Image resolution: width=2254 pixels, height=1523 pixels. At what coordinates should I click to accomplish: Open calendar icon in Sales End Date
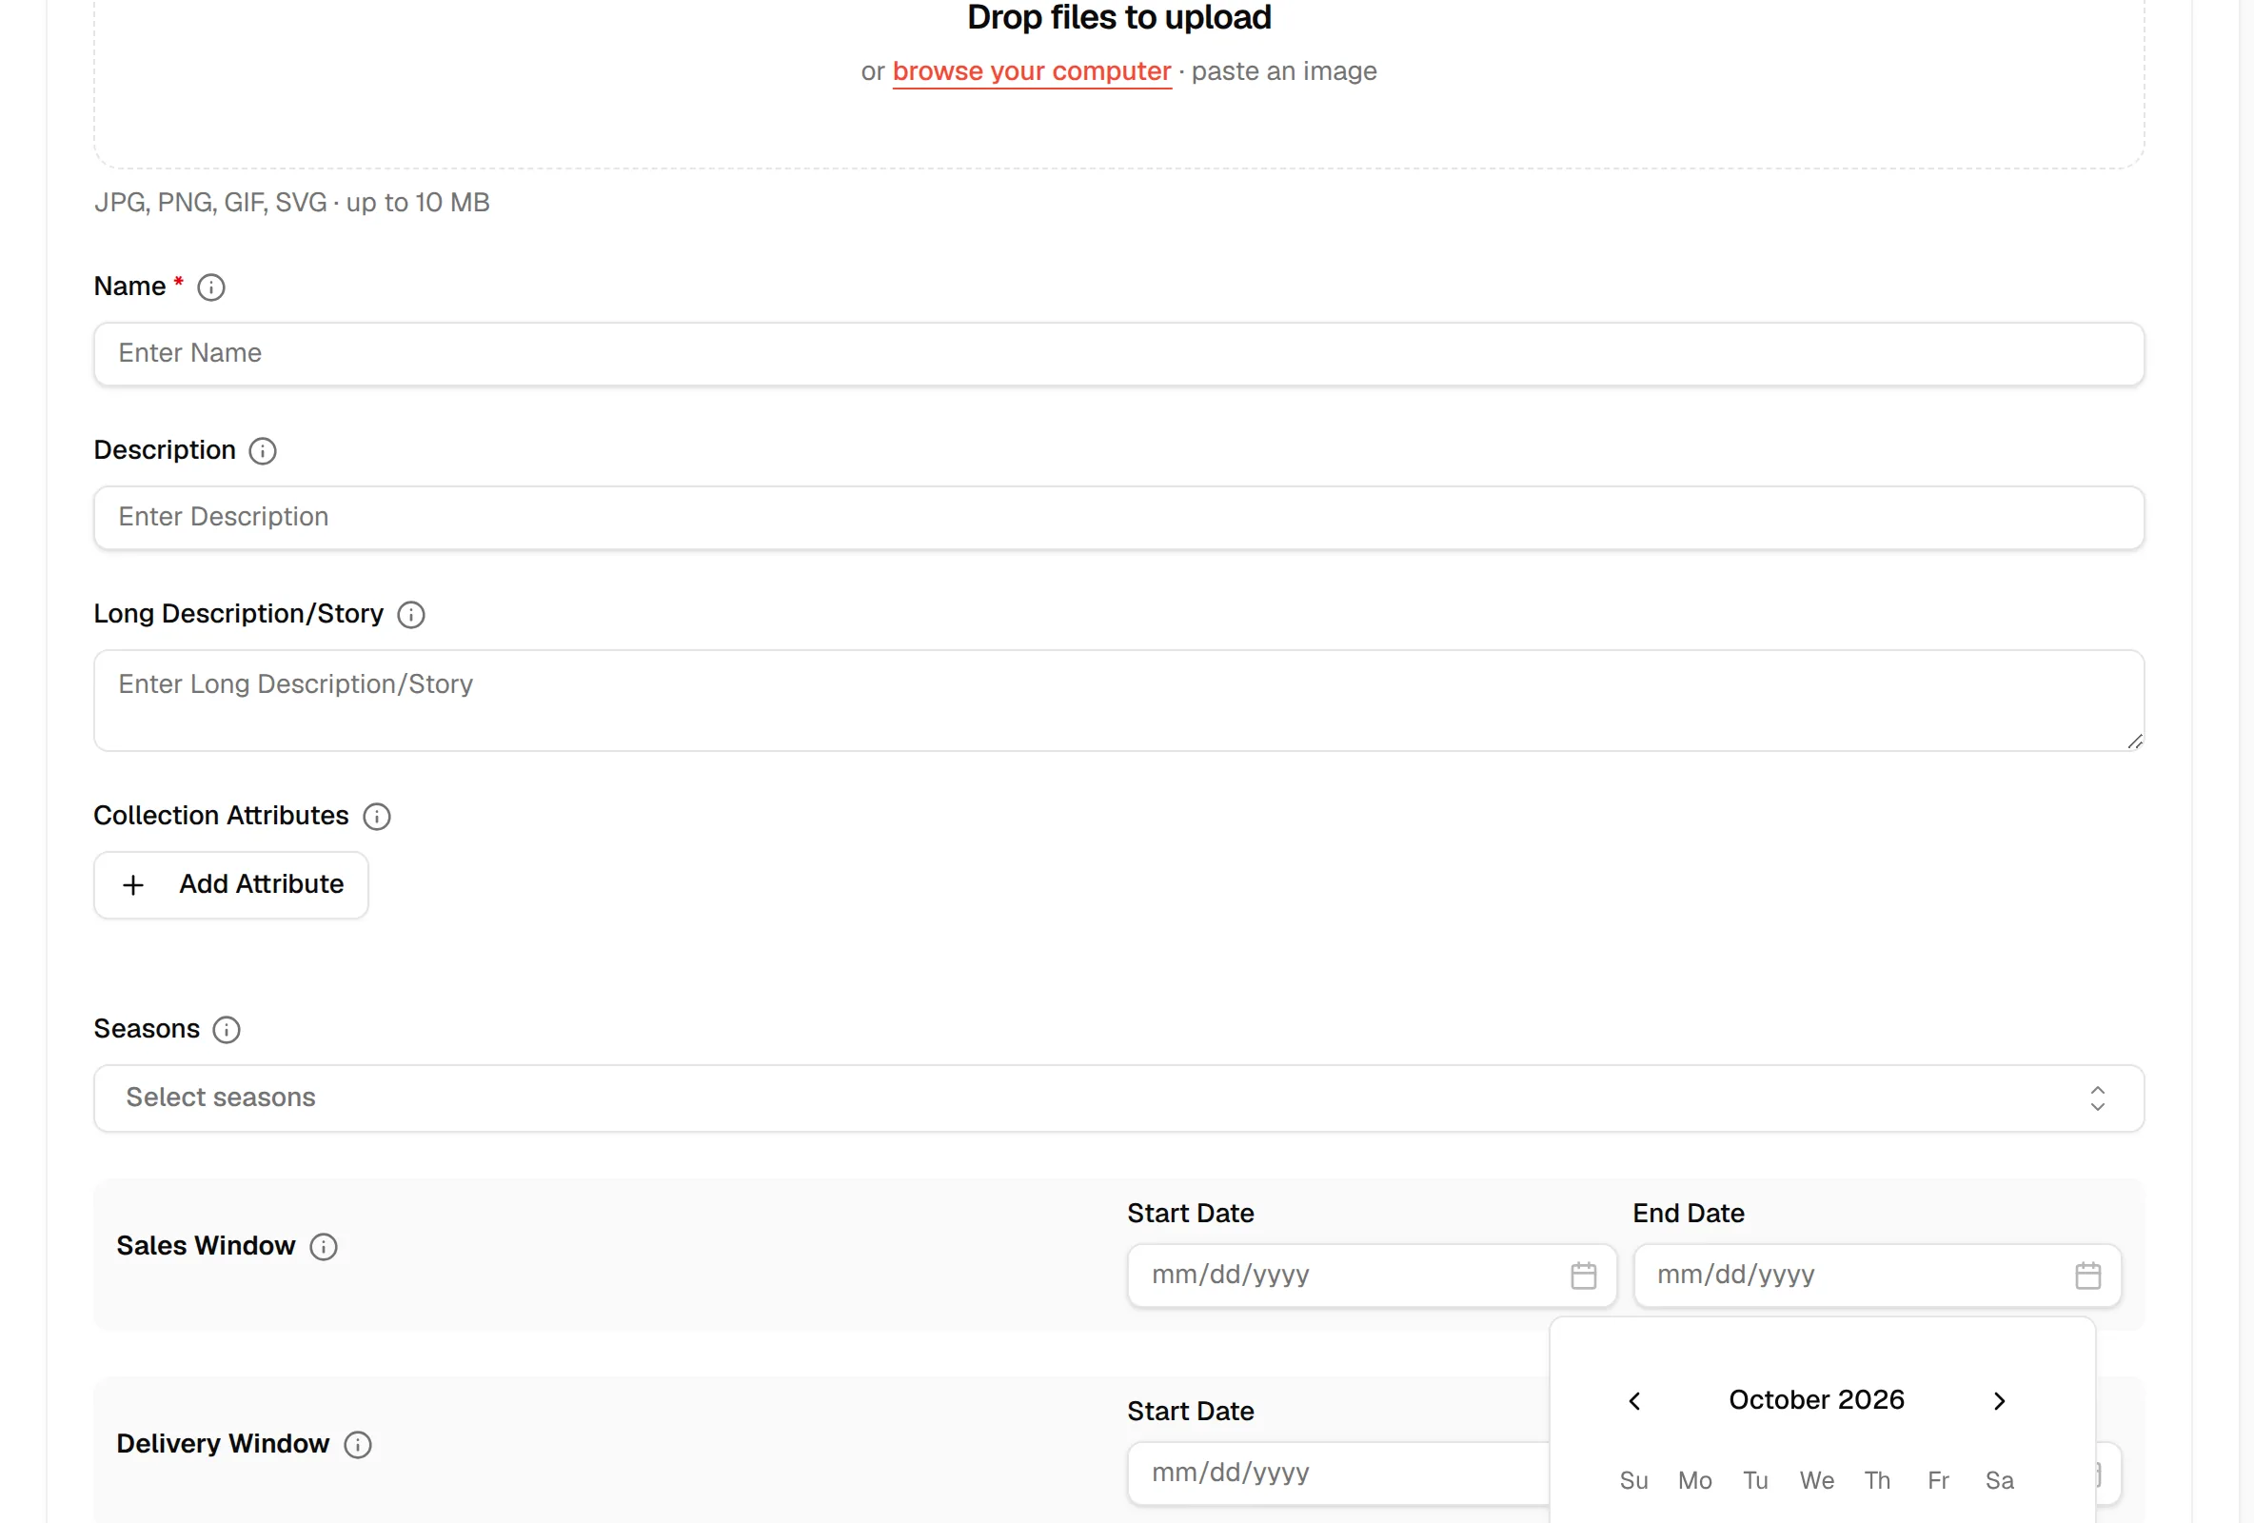click(2087, 1276)
